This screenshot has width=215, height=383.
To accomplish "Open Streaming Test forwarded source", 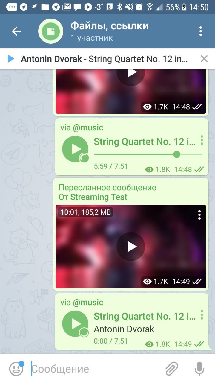I will coord(99,197).
